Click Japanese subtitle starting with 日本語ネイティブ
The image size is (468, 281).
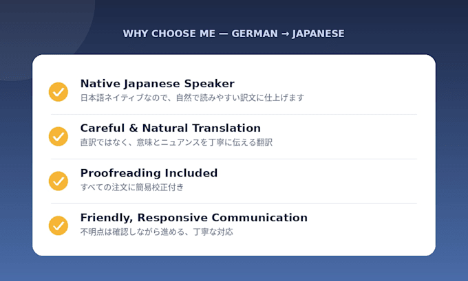click(192, 98)
